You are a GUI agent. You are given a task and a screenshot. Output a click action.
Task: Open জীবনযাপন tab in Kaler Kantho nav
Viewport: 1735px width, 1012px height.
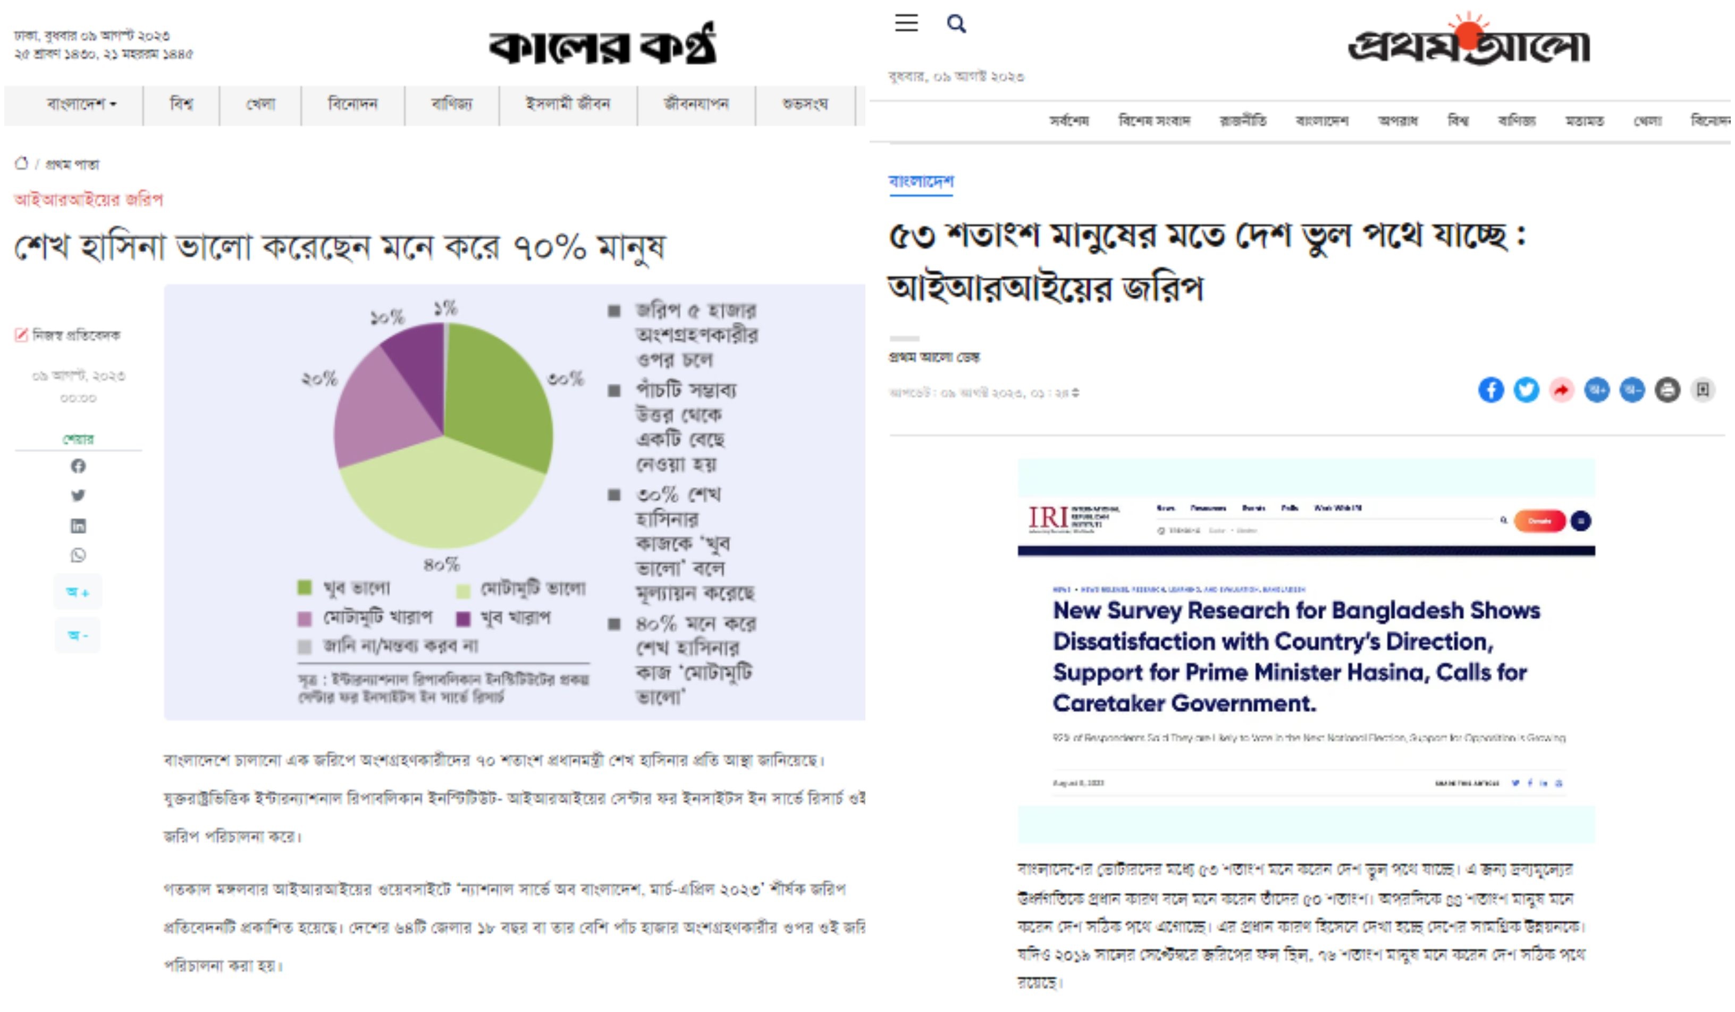(695, 104)
